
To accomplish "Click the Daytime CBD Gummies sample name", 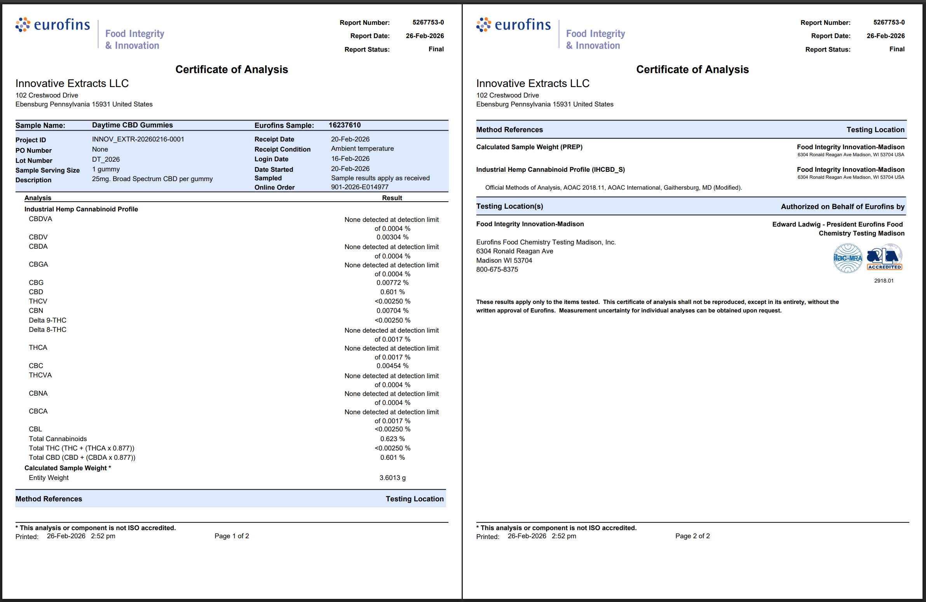I will pos(132,125).
